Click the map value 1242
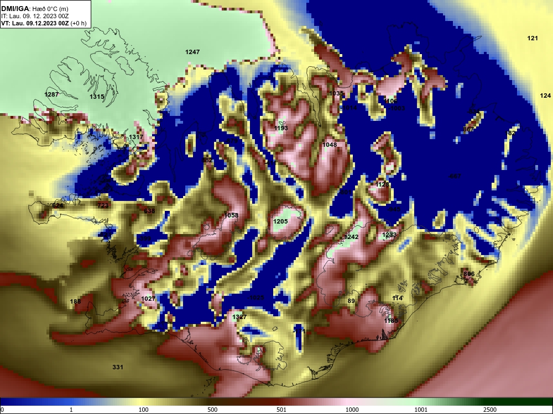Screen dimensions: 553x414 [351, 237]
